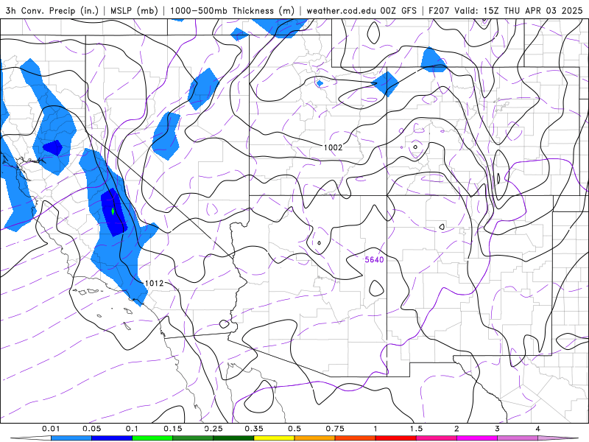Select the yellow 0.35–0.5 legend swatch
Screen dimensions: 589x442
coord(274,438)
